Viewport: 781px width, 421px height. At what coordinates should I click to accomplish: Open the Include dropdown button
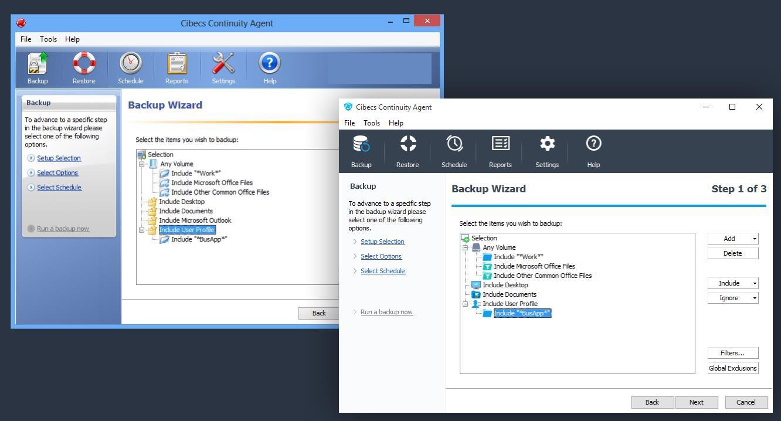point(733,283)
